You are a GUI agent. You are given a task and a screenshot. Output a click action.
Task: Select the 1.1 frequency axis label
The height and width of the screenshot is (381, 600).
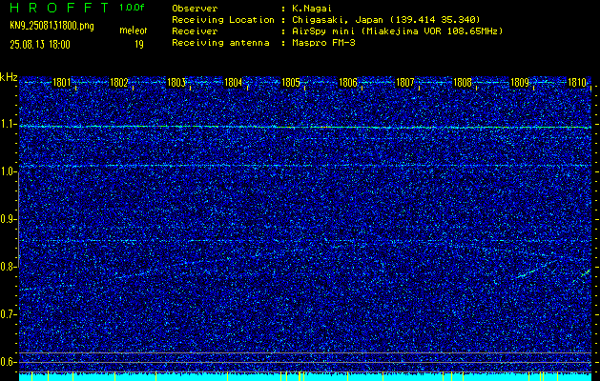pos(8,124)
